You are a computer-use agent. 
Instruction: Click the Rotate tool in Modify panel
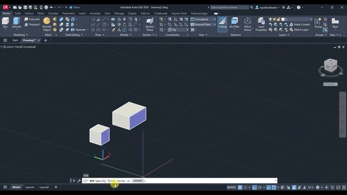point(124,24)
